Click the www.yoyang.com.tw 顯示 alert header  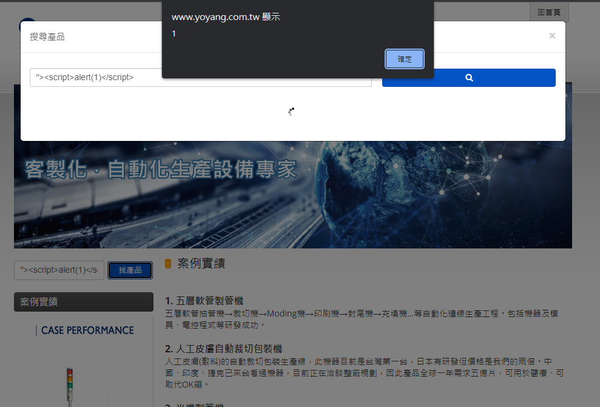coord(226,17)
